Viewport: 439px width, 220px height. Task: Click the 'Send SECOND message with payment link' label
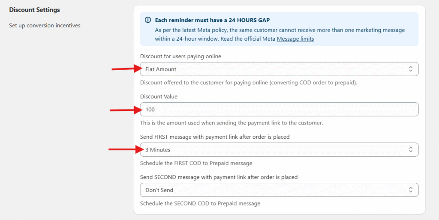219,177
